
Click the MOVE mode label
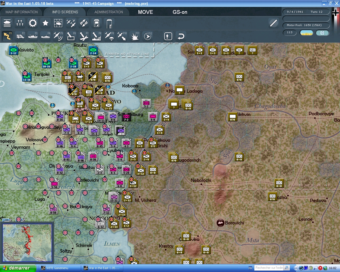pyautogui.click(x=145, y=12)
